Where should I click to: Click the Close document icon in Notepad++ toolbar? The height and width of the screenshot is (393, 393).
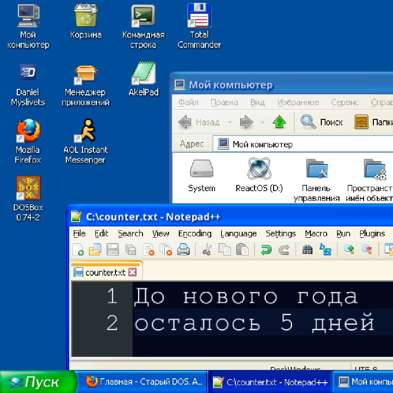(149, 250)
